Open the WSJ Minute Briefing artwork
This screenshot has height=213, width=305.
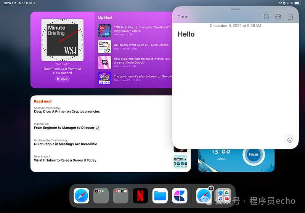click(63, 40)
